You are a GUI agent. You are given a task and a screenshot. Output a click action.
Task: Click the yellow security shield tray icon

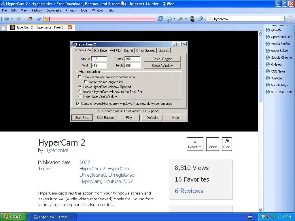pos(263,217)
